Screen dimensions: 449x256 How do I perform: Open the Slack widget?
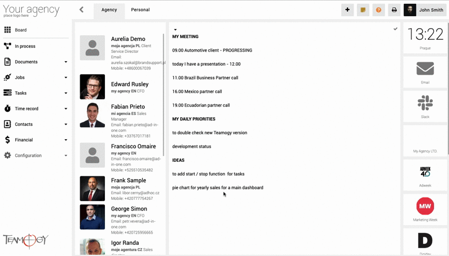[425, 105]
